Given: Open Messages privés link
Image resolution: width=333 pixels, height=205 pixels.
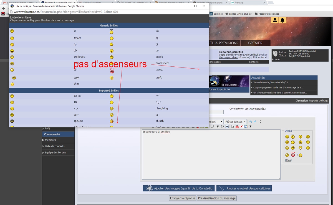Looking at the screenshot, I should pyautogui.click(x=228, y=58).
